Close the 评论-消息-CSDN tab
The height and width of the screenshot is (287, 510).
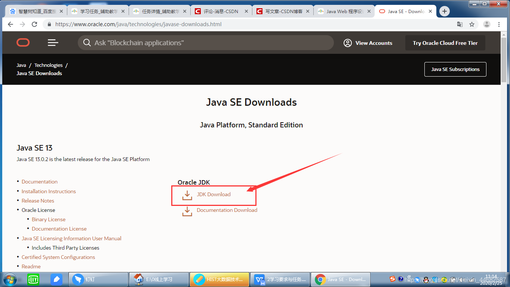tap(246, 11)
